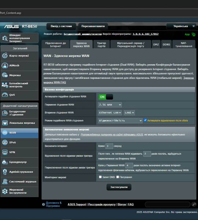
Task: Open Батьківський контроль icon
Action: [5, 85]
